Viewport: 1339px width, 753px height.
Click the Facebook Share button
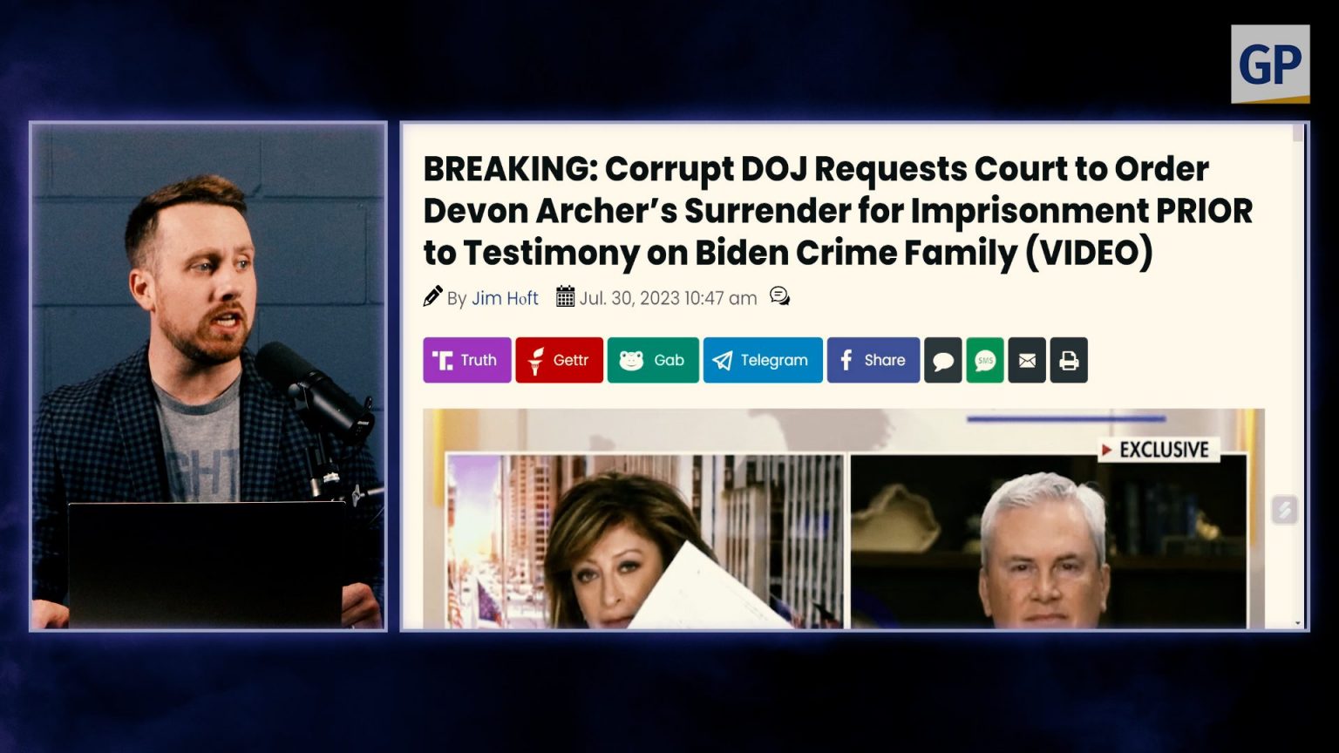point(873,360)
